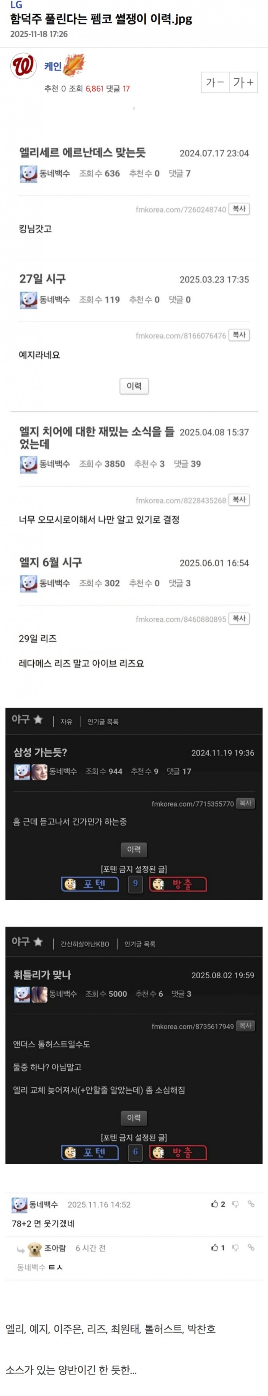Click the 포텐 vote button under 삼성 가는듯 post
The image size is (268, 1396).
point(90,884)
